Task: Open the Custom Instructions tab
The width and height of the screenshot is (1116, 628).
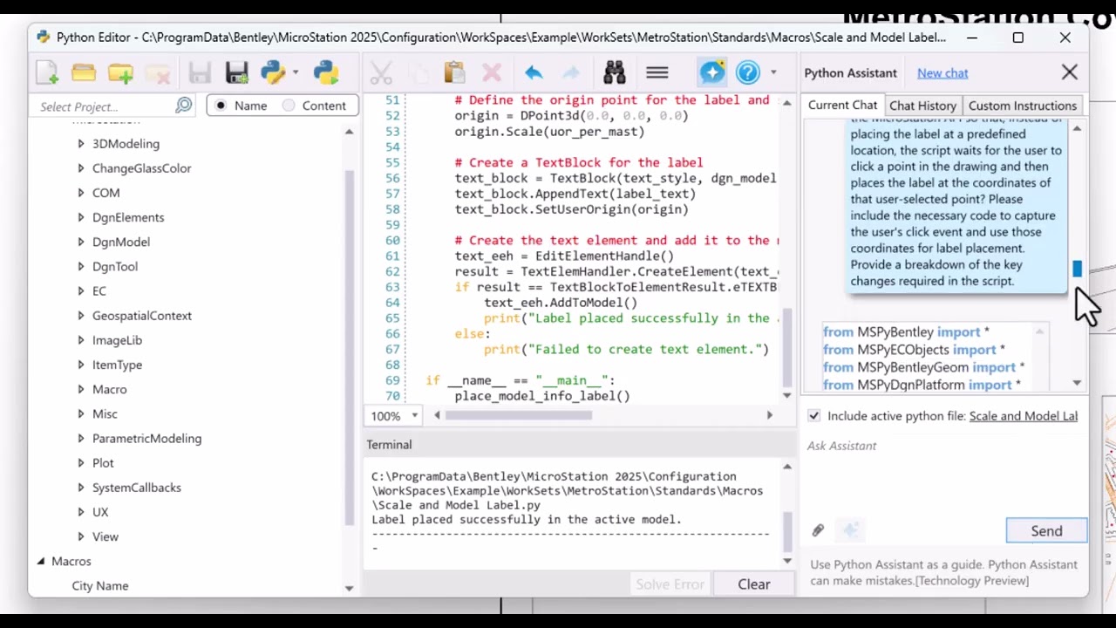Action: click(x=1022, y=106)
